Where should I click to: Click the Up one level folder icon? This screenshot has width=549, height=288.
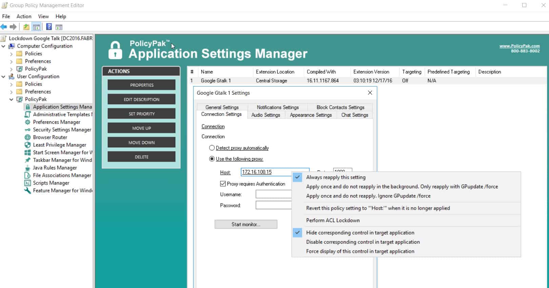pyautogui.click(x=26, y=27)
